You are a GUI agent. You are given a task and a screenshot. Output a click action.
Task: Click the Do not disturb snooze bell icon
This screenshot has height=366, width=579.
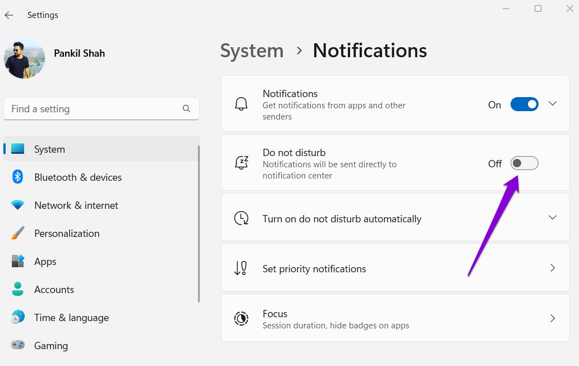coord(241,162)
